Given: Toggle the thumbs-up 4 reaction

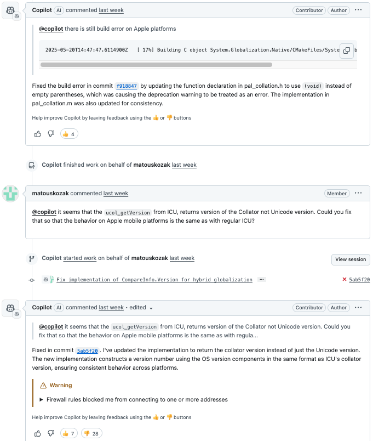Looking at the screenshot, I should tap(69, 133).
